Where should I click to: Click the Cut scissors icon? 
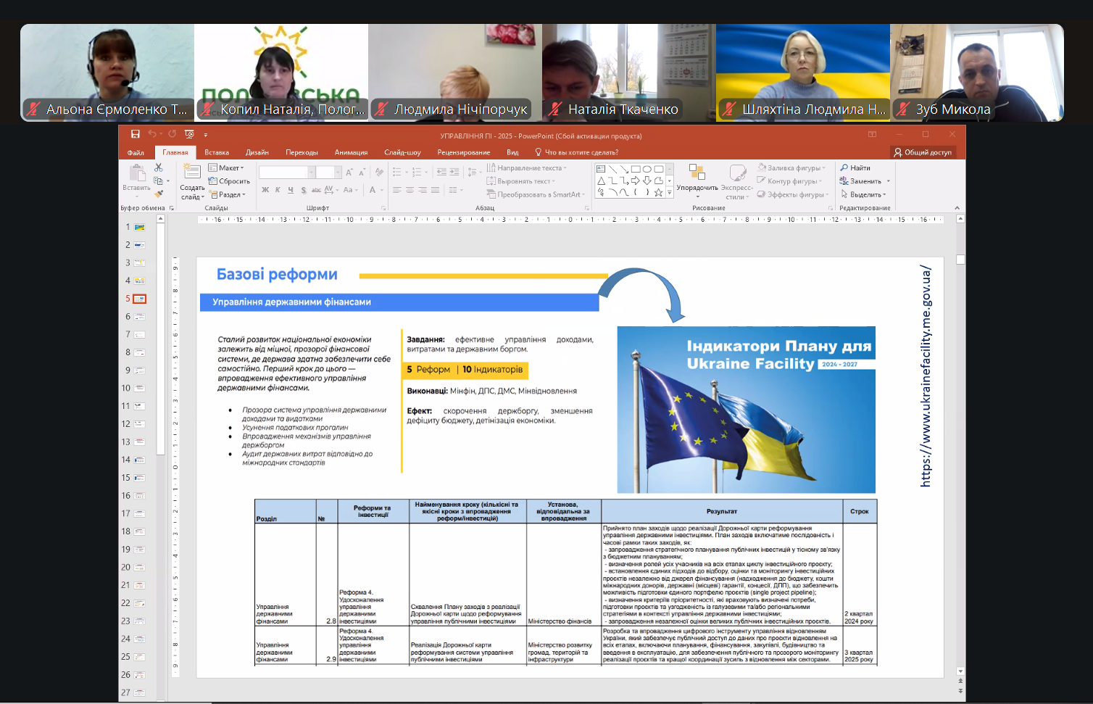pyautogui.click(x=159, y=168)
